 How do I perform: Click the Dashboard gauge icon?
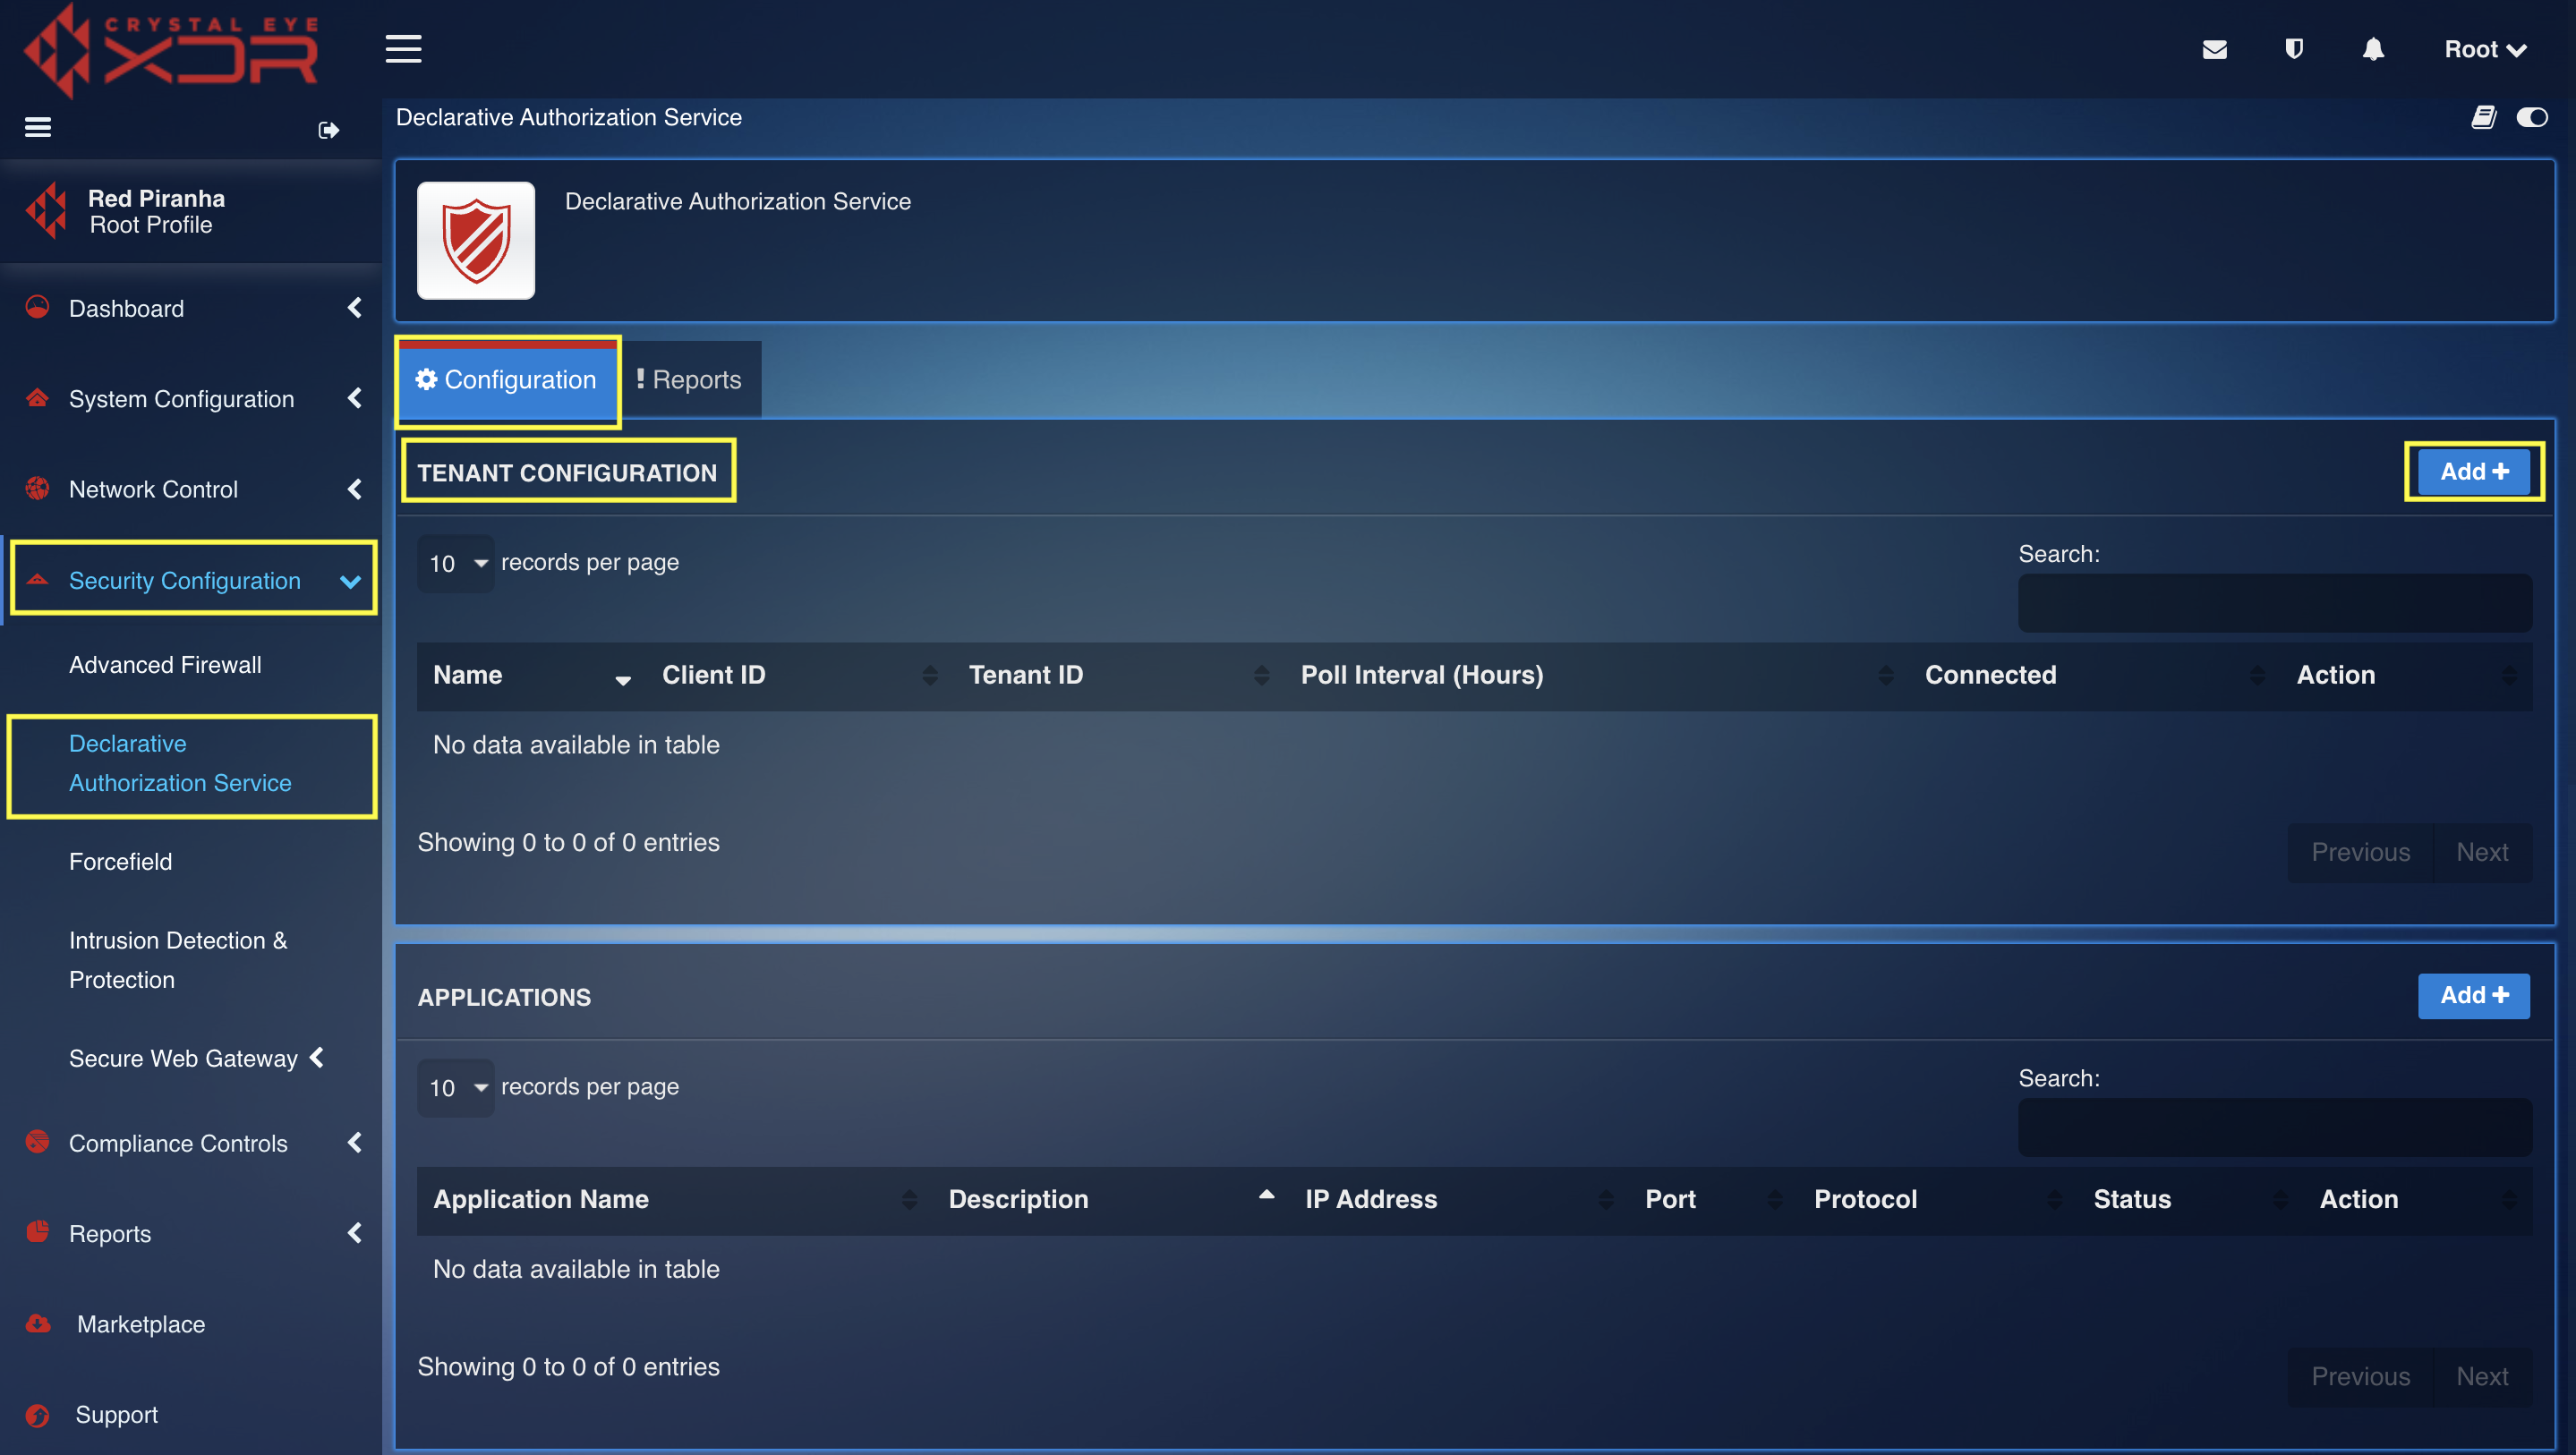[x=38, y=307]
